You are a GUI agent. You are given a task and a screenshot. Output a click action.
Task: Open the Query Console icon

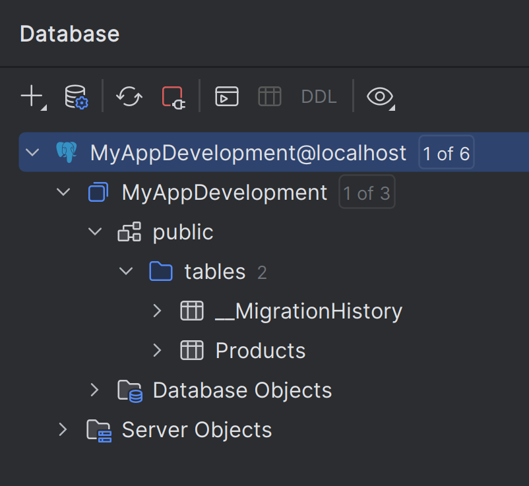click(226, 96)
